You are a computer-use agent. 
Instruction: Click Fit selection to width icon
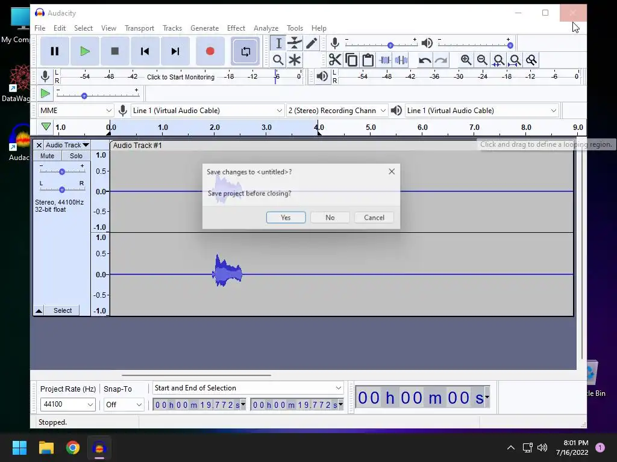tap(498, 60)
